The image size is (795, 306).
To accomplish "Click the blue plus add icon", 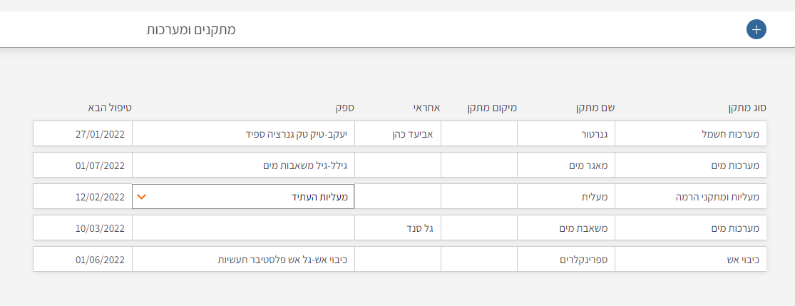I will tap(756, 29).
